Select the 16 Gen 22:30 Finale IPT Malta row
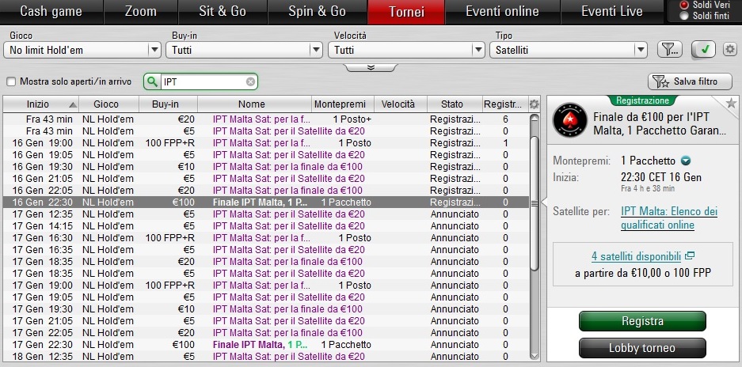 tap(266, 202)
